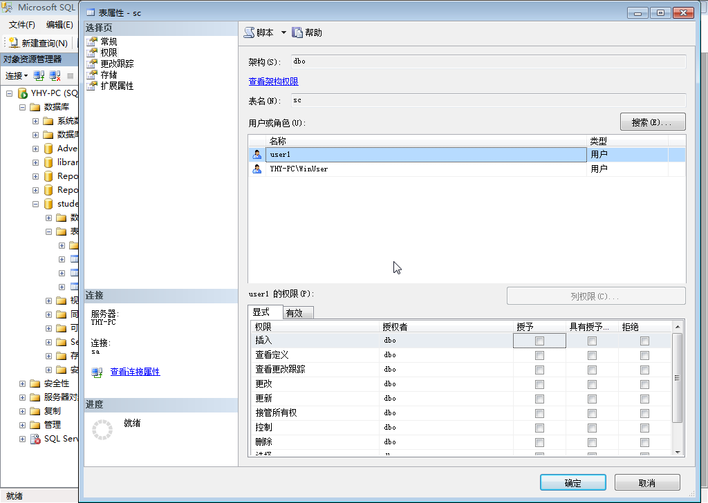Click the stop icon in Object Explorer toolbar
This screenshot has width=708, height=503.
[71, 76]
